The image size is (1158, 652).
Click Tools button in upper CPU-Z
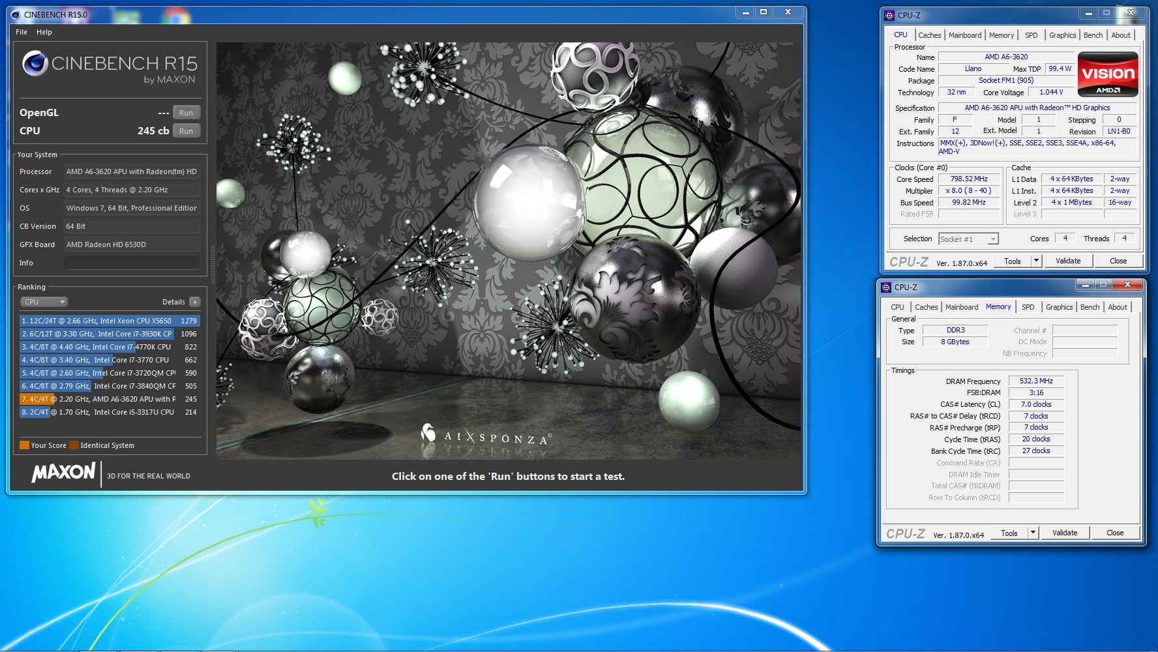pos(1013,261)
